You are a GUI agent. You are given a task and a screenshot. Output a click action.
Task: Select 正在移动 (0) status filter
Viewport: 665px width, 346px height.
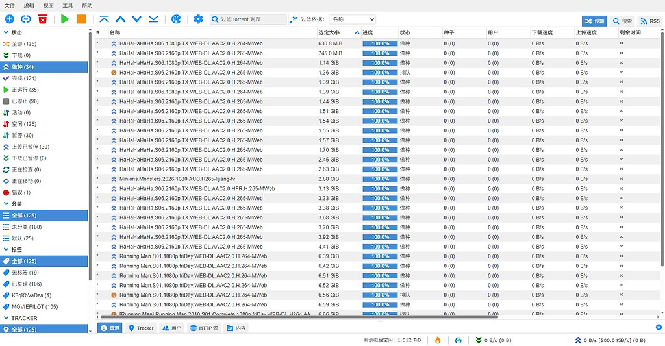coord(44,181)
